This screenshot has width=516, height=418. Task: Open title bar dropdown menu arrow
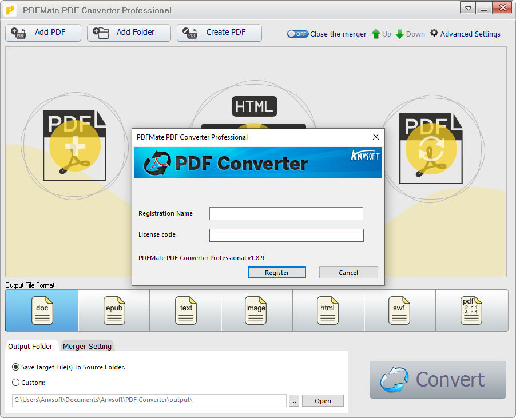coord(467,8)
